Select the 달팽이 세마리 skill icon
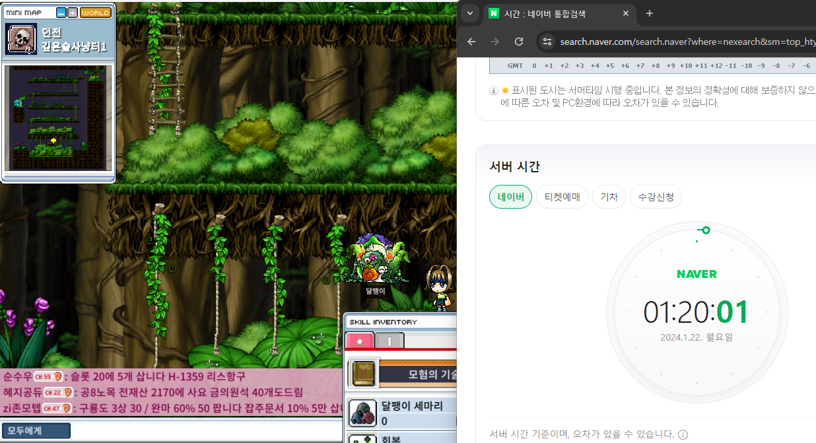This screenshot has width=816, height=443. [x=362, y=413]
